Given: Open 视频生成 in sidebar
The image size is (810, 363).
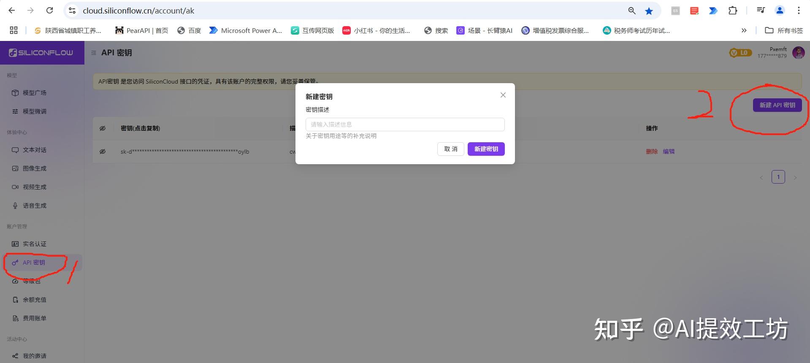Looking at the screenshot, I should click(35, 187).
